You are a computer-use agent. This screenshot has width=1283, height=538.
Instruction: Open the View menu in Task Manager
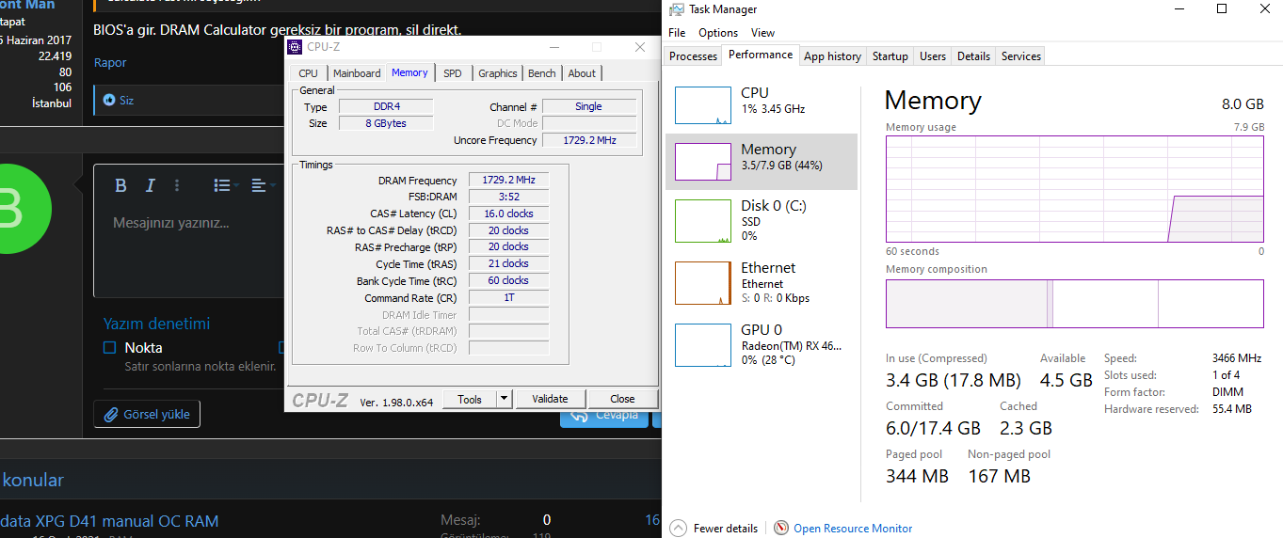tap(762, 33)
